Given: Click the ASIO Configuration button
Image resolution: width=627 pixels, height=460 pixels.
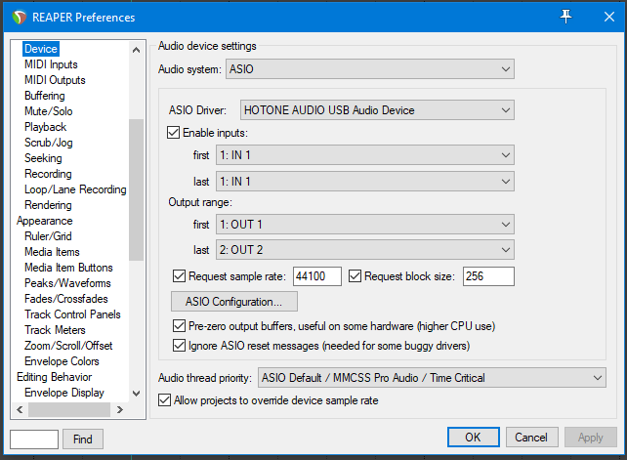Looking at the screenshot, I should (234, 302).
